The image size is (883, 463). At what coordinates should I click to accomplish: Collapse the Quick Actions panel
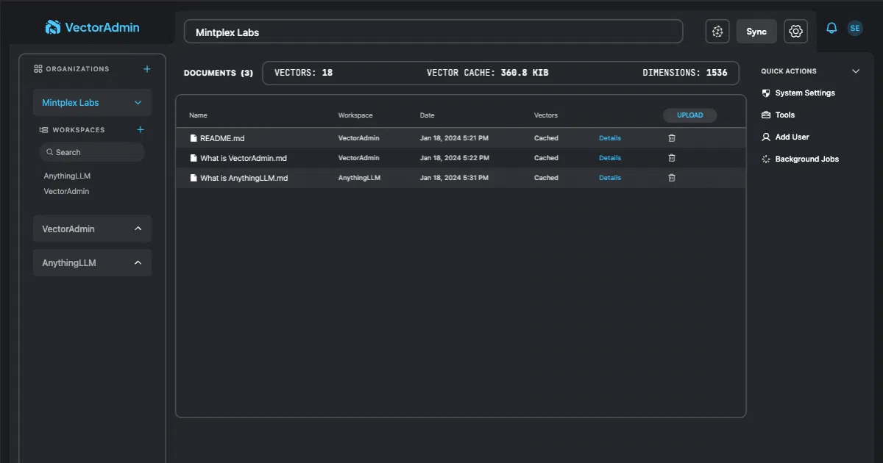[855, 71]
